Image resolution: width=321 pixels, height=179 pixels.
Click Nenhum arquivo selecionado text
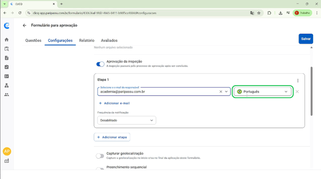pos(113,47)
